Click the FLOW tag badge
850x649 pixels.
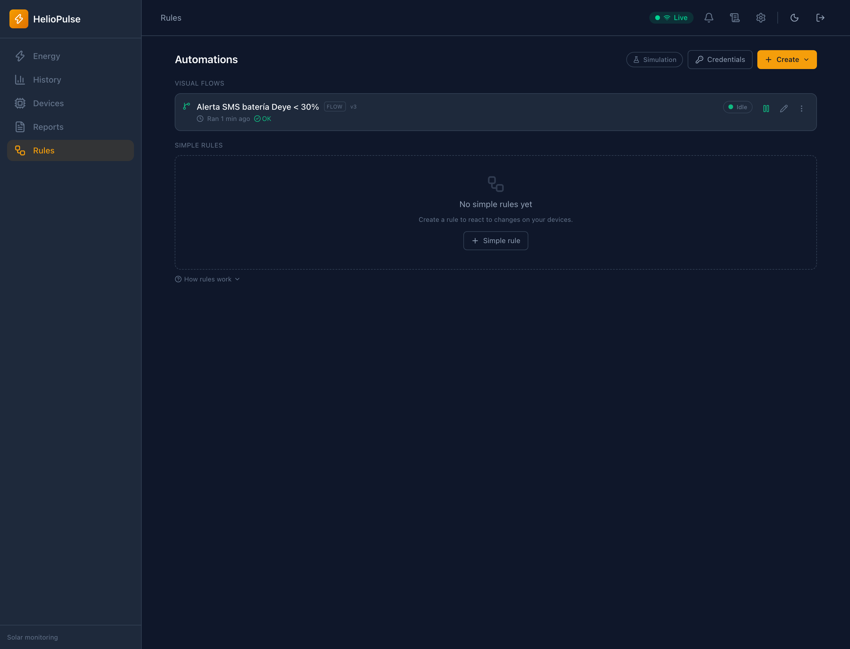click(x=335, y=106)
